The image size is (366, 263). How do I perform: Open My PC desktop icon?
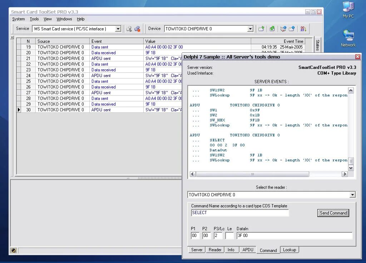348,10
